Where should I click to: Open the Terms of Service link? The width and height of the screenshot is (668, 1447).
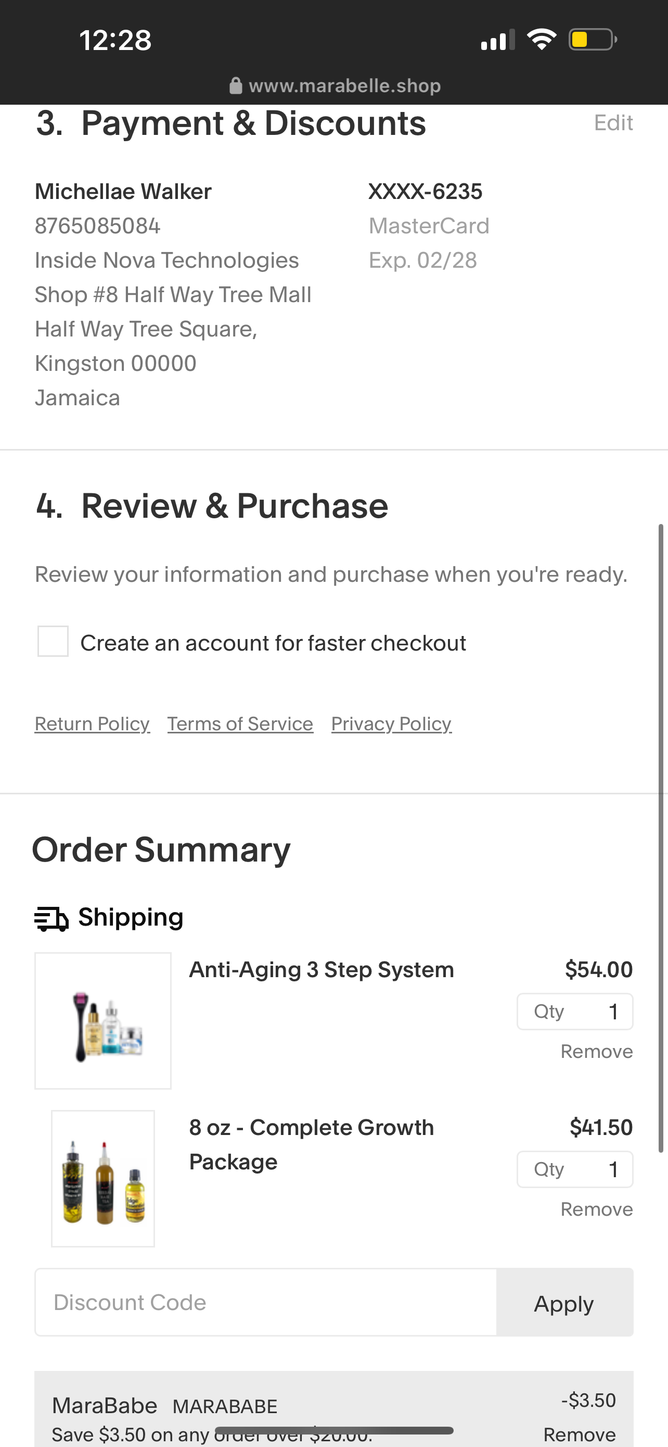click(x=240, y=724)
